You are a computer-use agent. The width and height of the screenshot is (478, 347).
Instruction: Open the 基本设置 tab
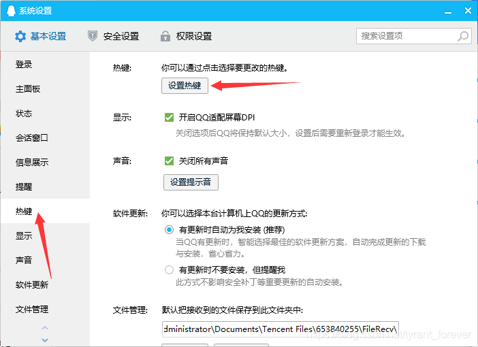point(41,36)
